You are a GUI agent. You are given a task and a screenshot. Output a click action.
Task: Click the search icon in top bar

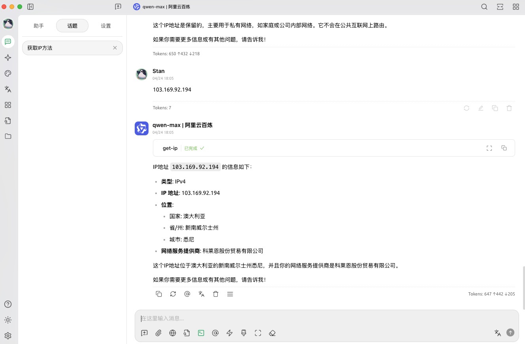click(x=484, y=7)
